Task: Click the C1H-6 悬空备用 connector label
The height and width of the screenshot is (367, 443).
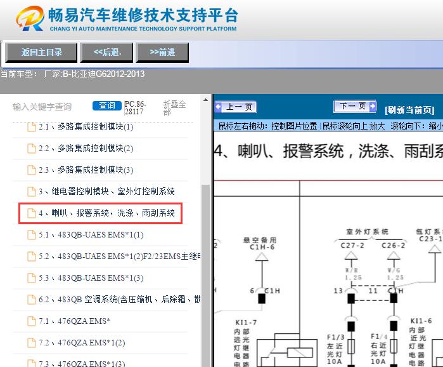Action: coord(261,244)
